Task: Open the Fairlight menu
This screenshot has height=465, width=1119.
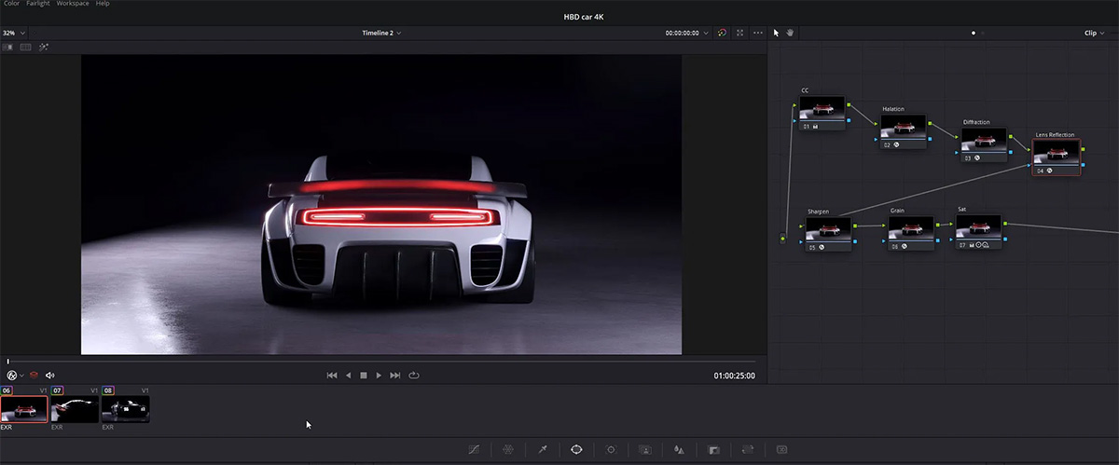Action: tap(38, 4)
